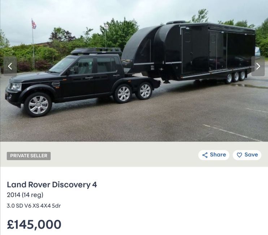This screenshot has height=235, width=268.
Task: Click the Discovery's twin rear wheels
Action: 133,93
